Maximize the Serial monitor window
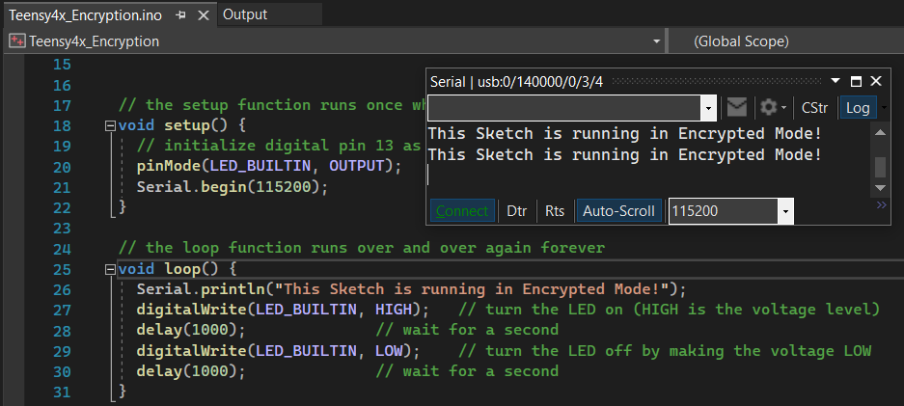904x406 pixels. [856, 81]
